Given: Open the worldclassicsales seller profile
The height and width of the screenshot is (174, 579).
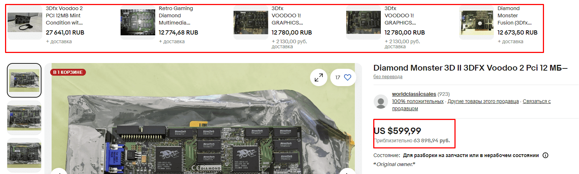Looking at the screenshot, I should click(x=414, y=94).
